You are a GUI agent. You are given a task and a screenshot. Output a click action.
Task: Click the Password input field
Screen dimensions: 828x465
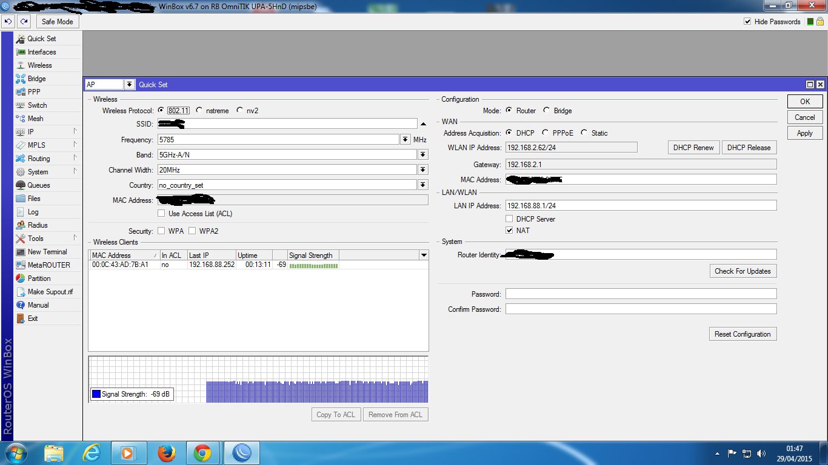point(641,294)
